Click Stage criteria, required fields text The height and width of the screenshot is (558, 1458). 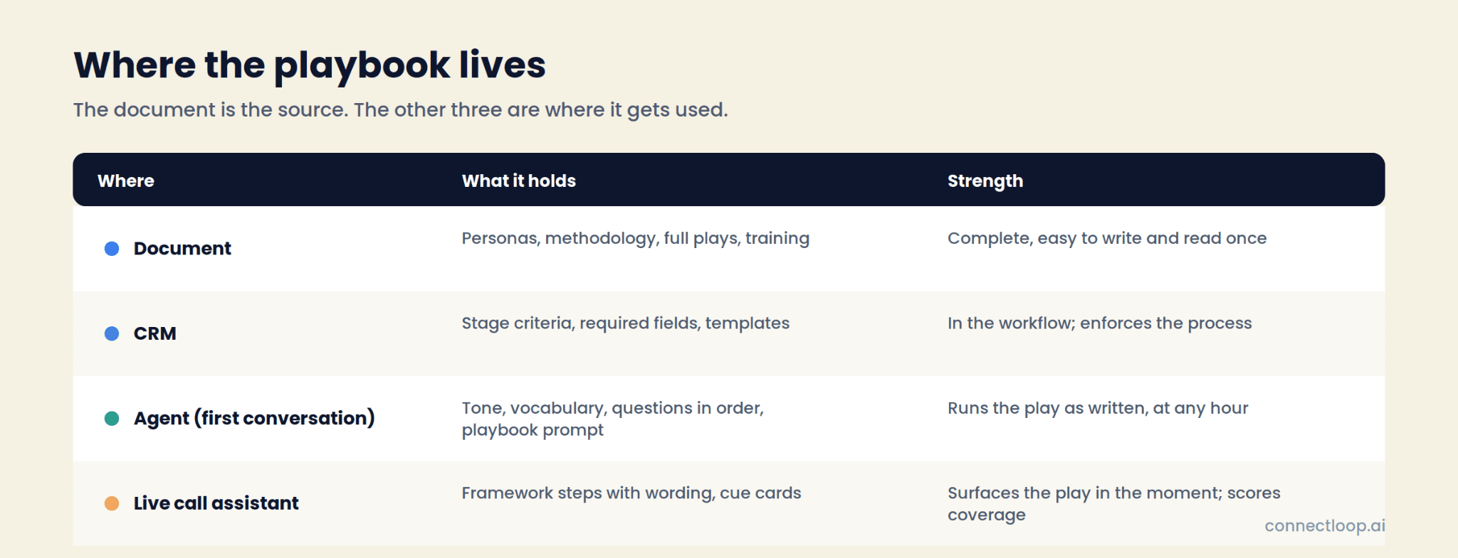tap(626, 323)
